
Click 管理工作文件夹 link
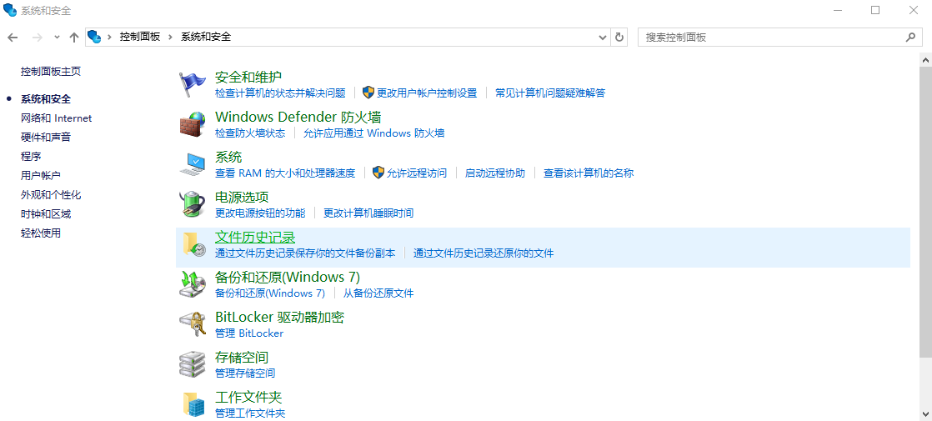(250, 413)
